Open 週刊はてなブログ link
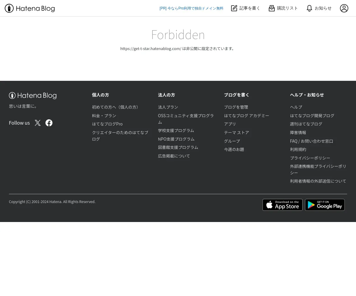 [x=306, y=124]
